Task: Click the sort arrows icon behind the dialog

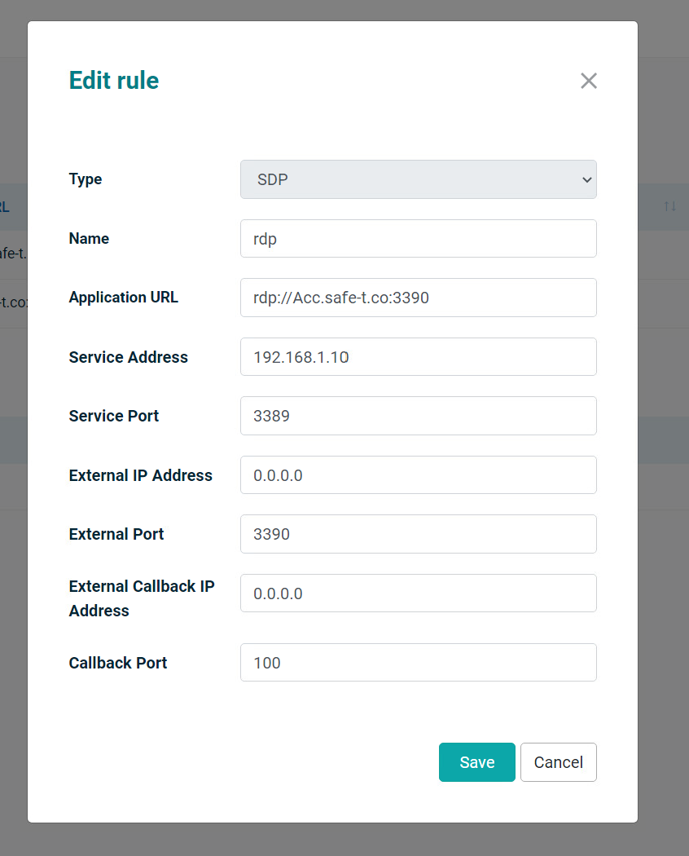Action: tap(669, 206)
